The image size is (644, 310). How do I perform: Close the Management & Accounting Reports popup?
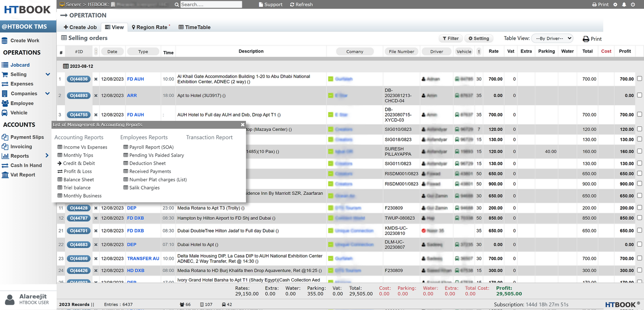[242, 125]
